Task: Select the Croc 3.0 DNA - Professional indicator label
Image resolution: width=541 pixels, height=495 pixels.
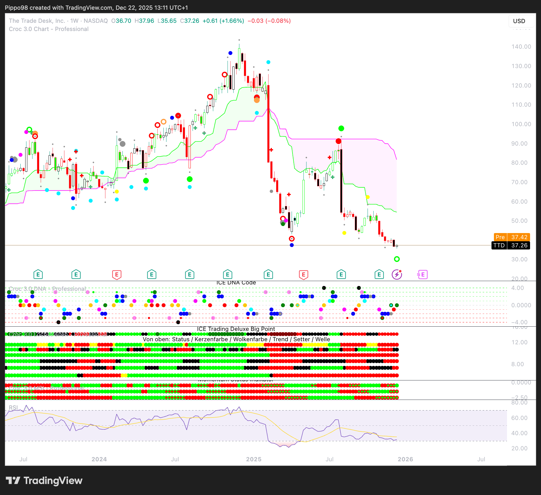Action: coord(47,289)
